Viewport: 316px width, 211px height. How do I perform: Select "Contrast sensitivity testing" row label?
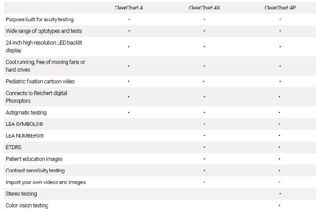click(x=35, y=171)
